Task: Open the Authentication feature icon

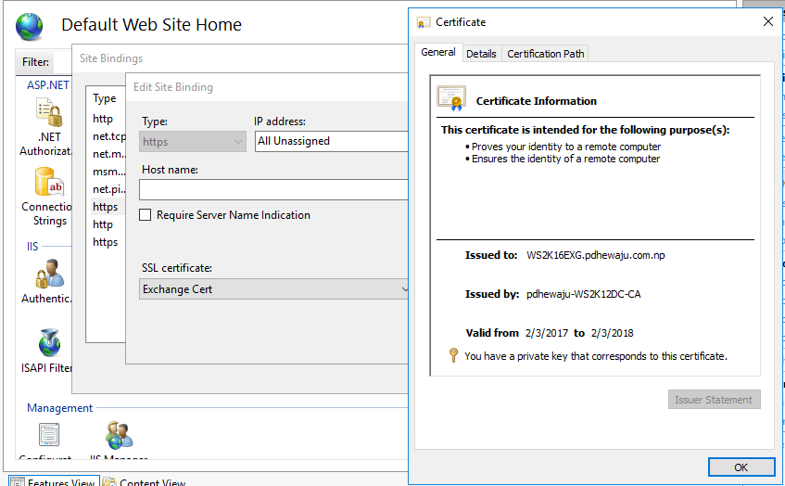Action: pos(49,274)
